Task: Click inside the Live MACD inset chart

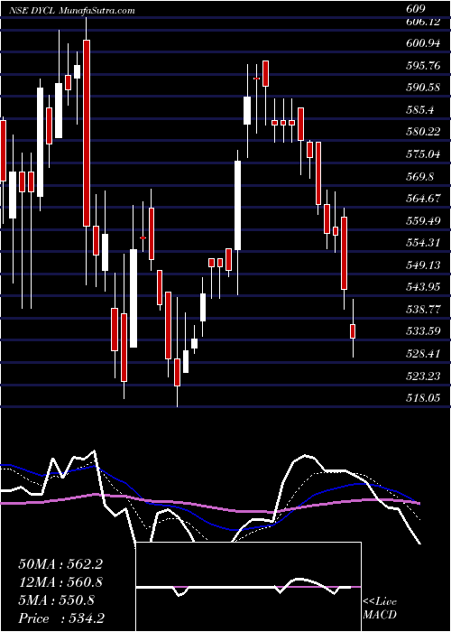Action: (x=248, y=587)
